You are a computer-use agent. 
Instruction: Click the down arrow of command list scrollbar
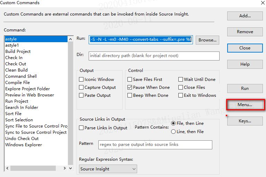click(x=71, y=168)
